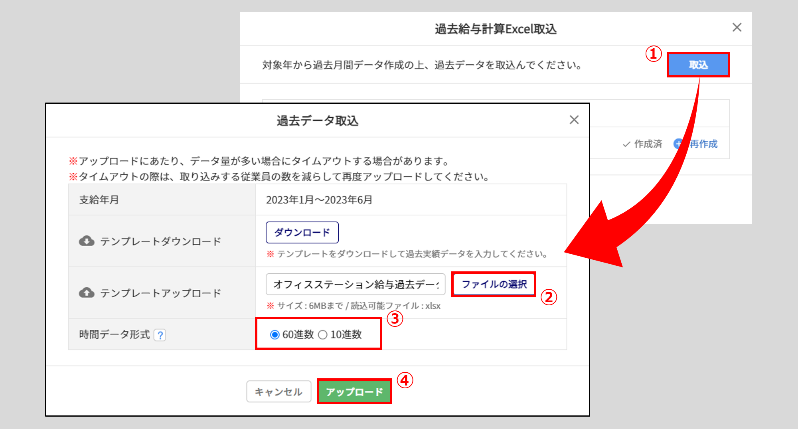Click the green アップロード button
Viewport: 798px width, 429px height.
(354, 391)
